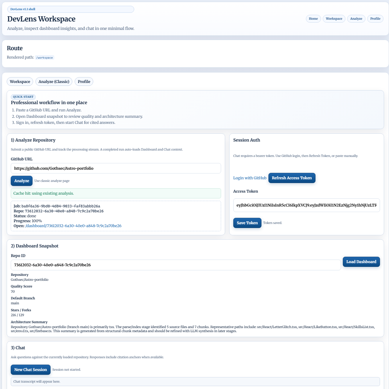Screen dimensions: 389x389
Task: Click the Repo: 73612032 line in job box
Action: point(59,211)
